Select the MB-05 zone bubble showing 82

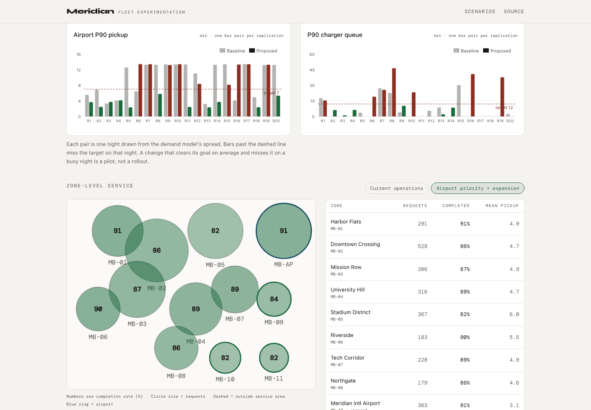pos(215,231)
